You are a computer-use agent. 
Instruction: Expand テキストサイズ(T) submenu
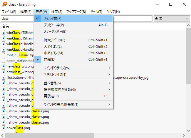tap(73, 75)
